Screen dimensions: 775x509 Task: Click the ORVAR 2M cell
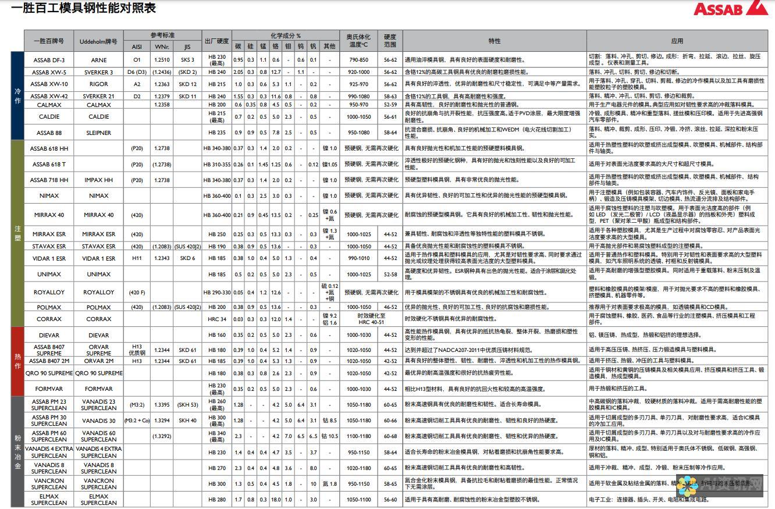point(98,361)
